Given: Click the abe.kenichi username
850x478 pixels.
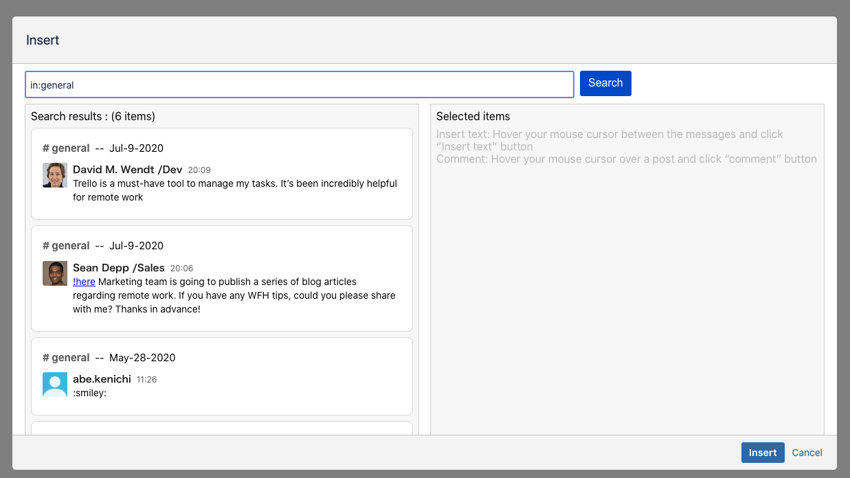Looking at the screenshot, I should pos(102,379).
